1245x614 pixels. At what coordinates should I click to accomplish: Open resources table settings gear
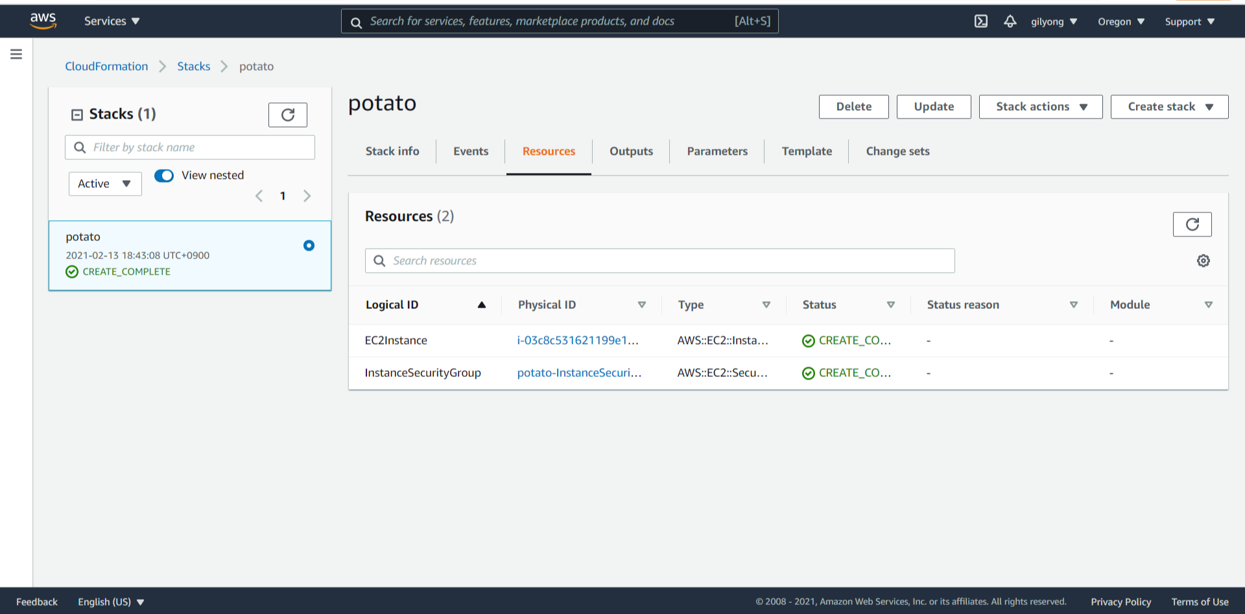(x=1203, y=260)
